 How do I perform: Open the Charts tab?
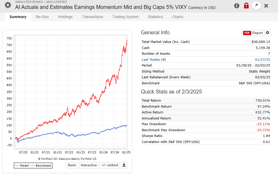177,17
